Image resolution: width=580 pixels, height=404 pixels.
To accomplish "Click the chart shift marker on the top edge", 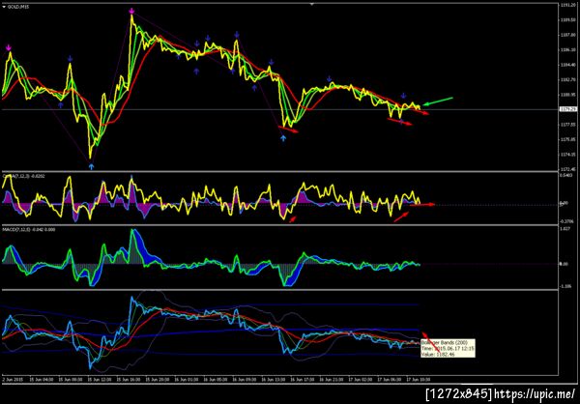I will [312, 4].
